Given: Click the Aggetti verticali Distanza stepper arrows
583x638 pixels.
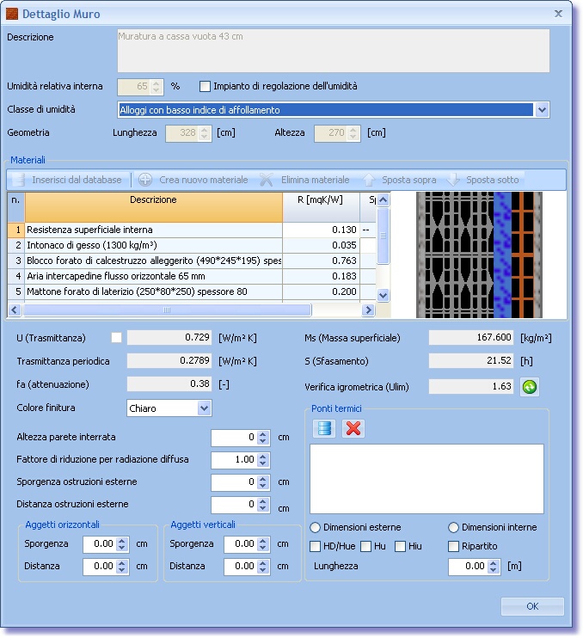Looking at the screenshot, I should 263,567.
